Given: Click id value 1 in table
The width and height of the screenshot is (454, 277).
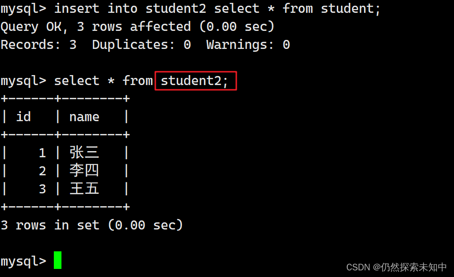Looking at the screenshot, I should click(x=42, y=153).
